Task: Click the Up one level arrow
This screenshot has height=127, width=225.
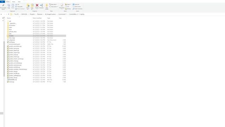Action: point(8,14)
